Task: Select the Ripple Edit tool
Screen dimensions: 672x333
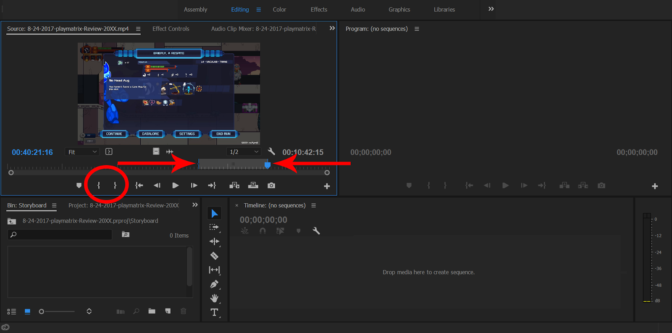Action: click(x=214, y=241)
